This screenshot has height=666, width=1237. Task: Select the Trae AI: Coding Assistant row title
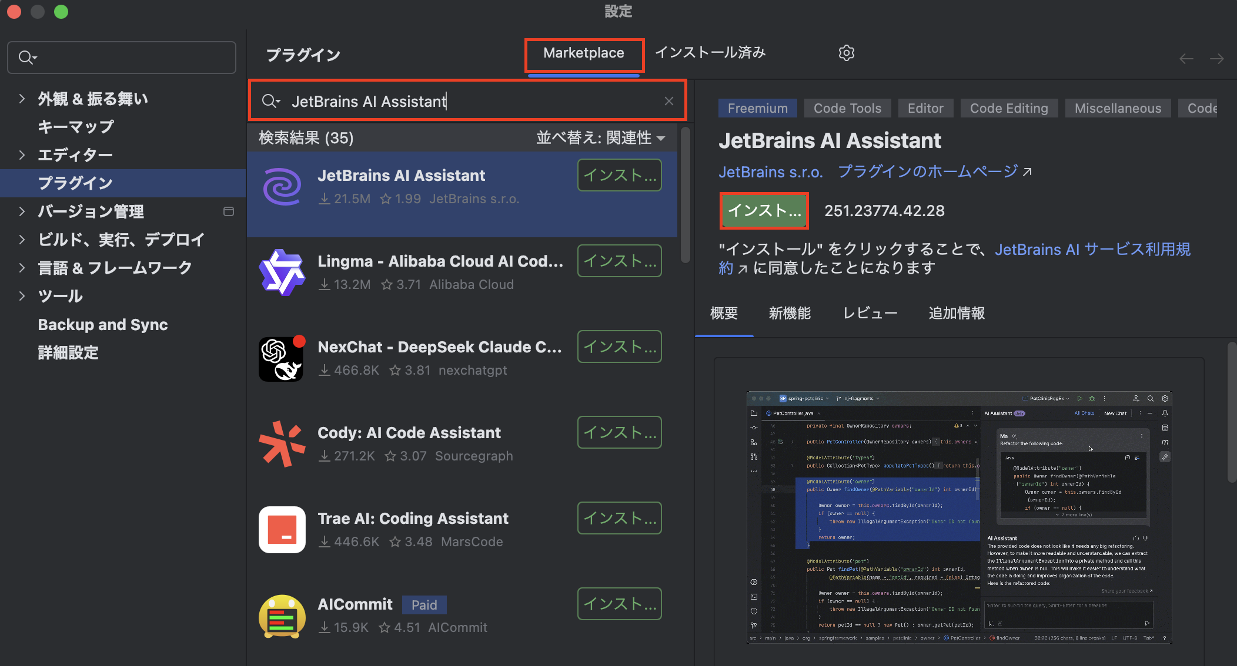click(x=413, y=519)
